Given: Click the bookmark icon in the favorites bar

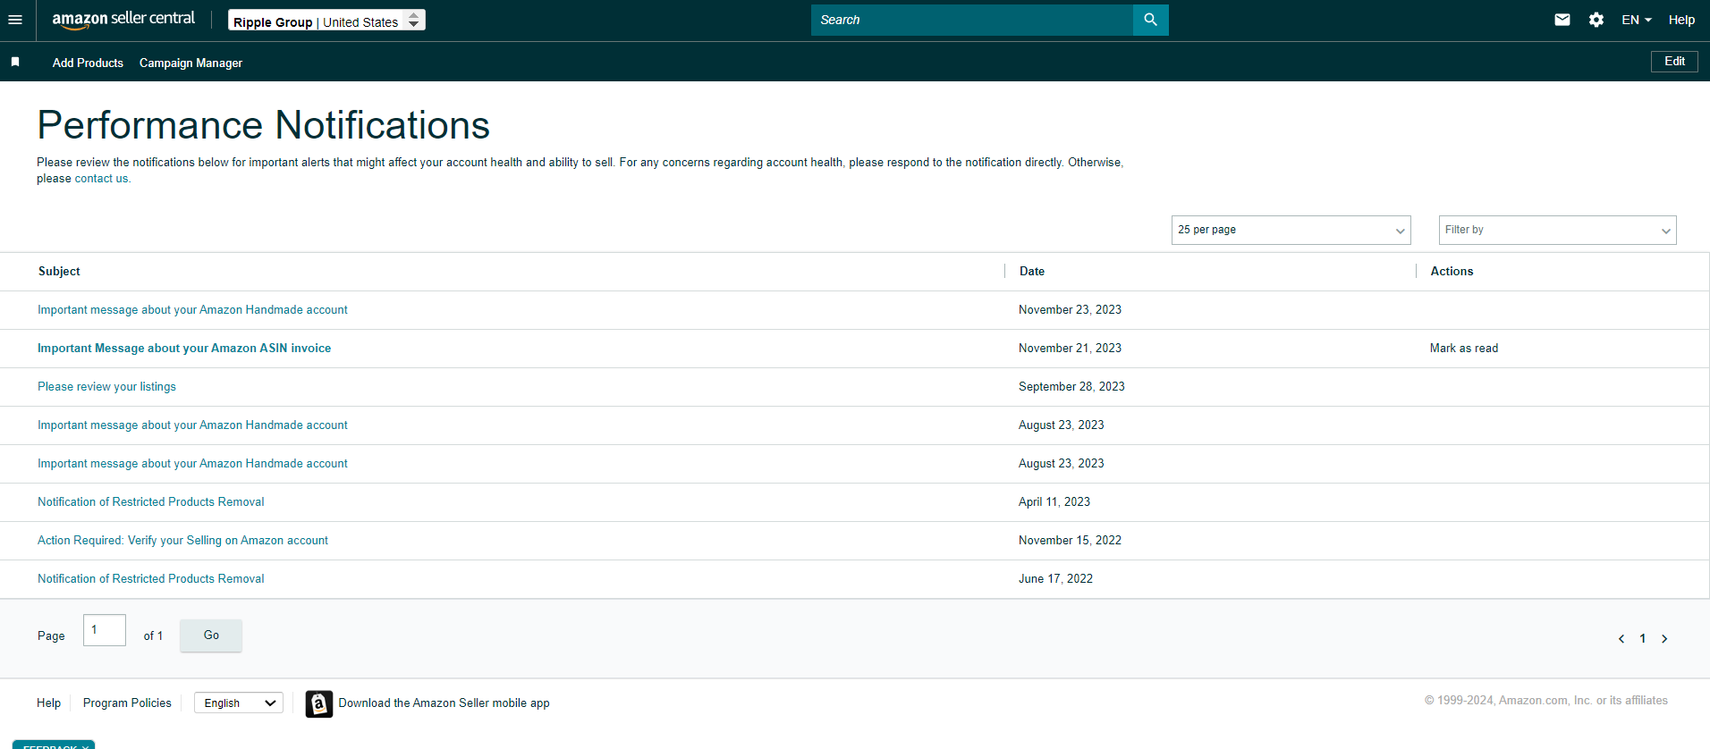Looking at the screenshot, I should [15, 62].
